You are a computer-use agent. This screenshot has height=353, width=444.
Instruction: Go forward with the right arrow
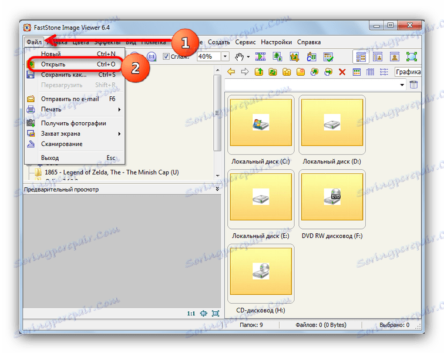[245, 72]
